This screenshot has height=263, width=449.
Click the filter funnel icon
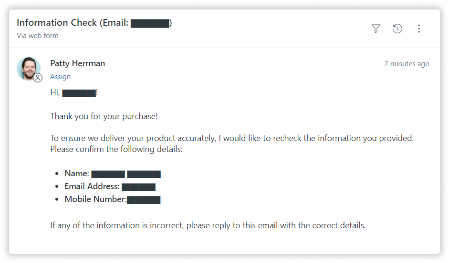[x=376, y=29]
